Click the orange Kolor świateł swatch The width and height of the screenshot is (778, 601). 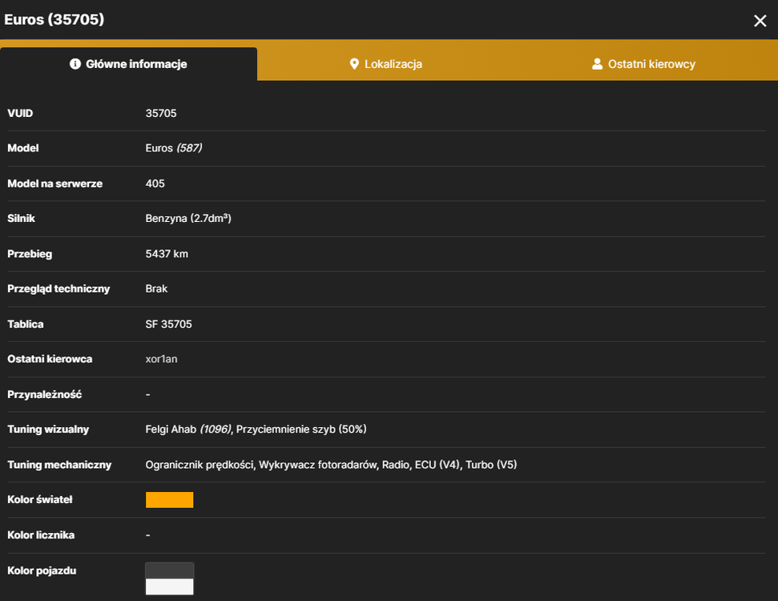click(x=169, y=500)
